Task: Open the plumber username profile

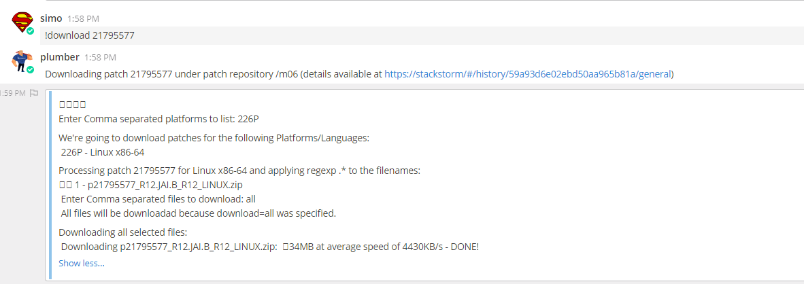Action: 59,57
